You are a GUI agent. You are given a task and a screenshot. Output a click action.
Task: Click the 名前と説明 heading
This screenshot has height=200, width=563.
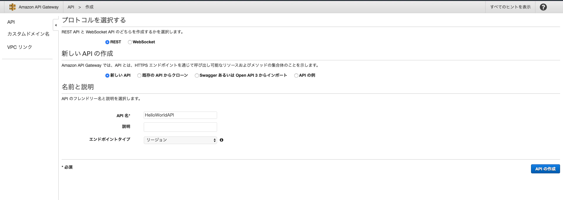click(77, 87)
